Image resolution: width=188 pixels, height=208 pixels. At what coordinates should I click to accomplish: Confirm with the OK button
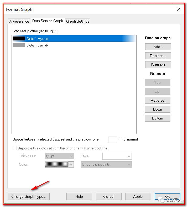pyautogui.click(x=168, y=196)
